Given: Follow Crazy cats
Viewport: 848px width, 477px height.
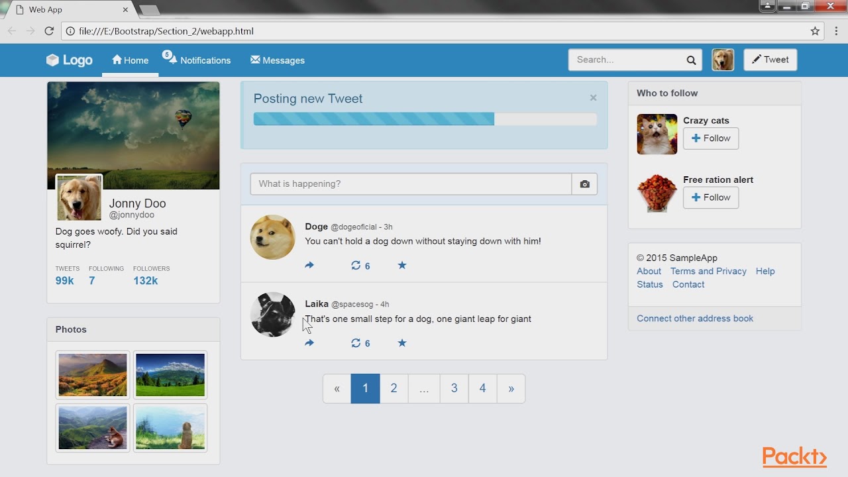Looking at the screenshot, I should coord(711,138).
